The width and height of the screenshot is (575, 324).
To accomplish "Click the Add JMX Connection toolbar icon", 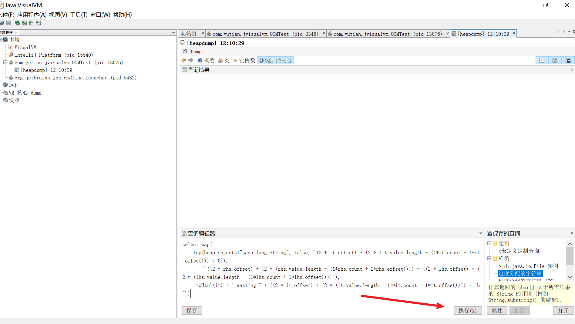I will click(24, 23).
